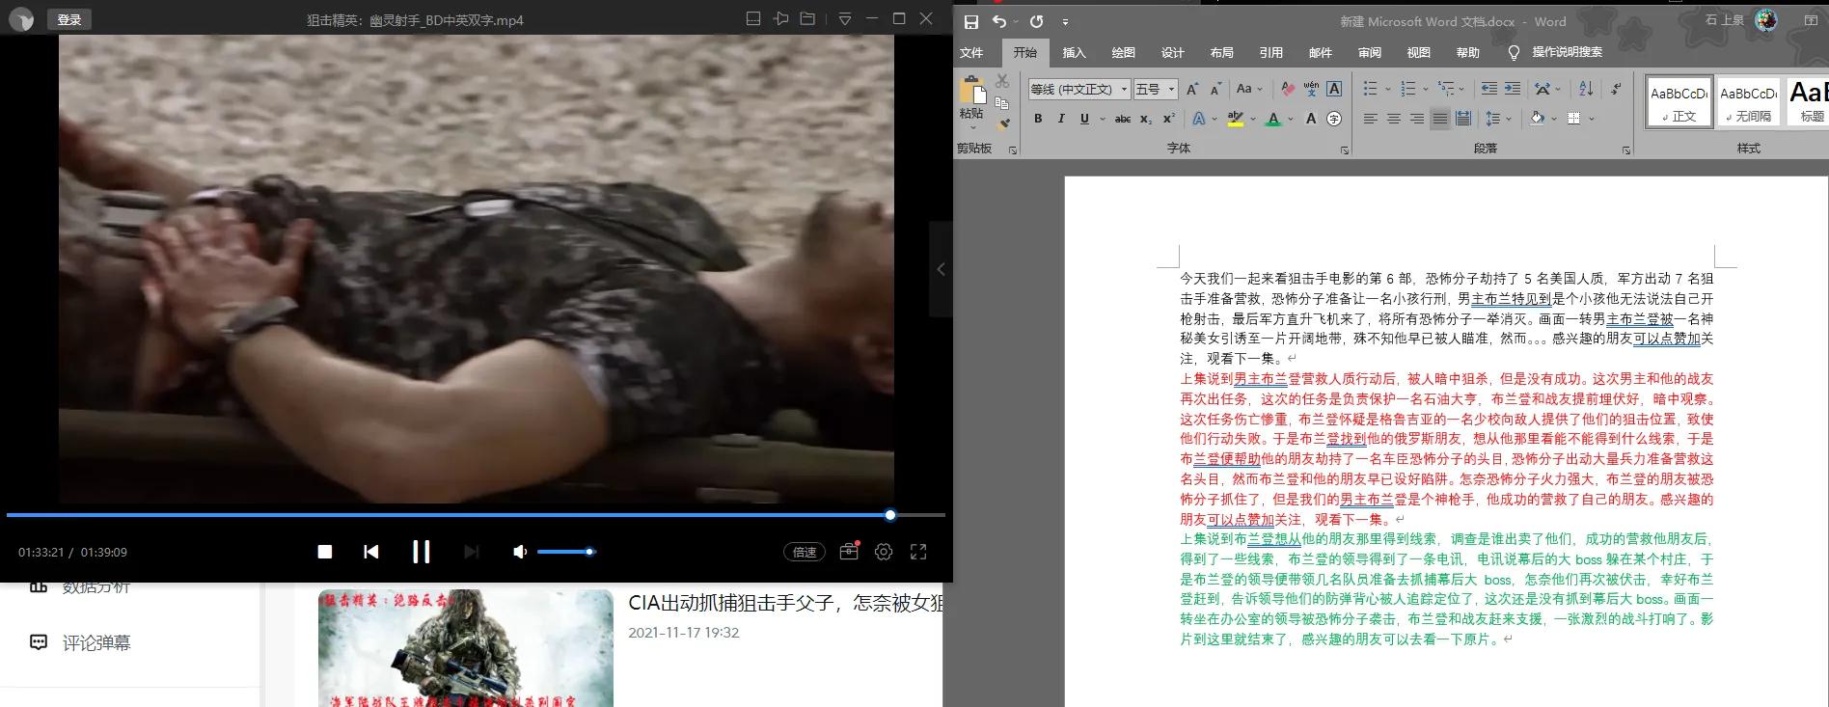Select the 正文 style

pyautogui.click(x=1679, y=102)
